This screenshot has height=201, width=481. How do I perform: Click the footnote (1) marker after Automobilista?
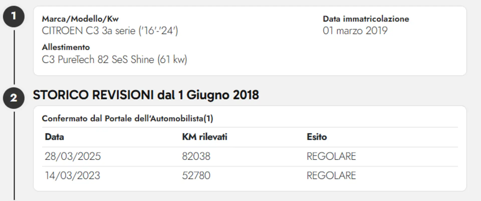208,118
